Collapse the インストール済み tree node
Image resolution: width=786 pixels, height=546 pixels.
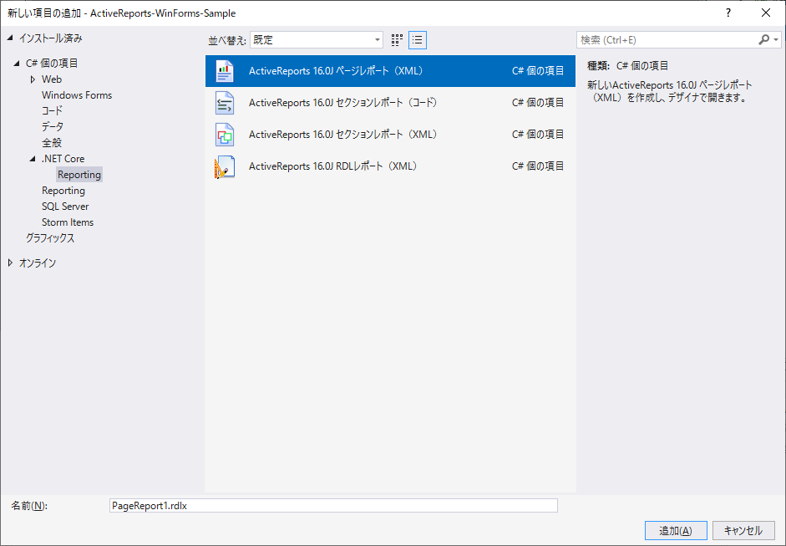[x=11, y=38]
